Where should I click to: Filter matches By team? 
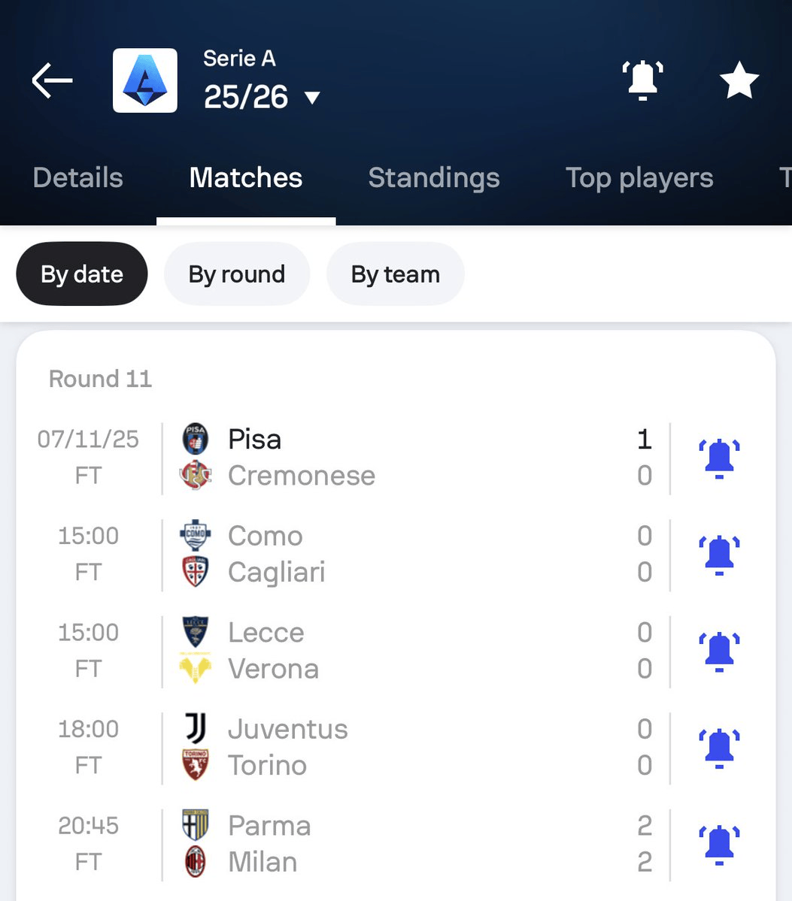point(396,274)
